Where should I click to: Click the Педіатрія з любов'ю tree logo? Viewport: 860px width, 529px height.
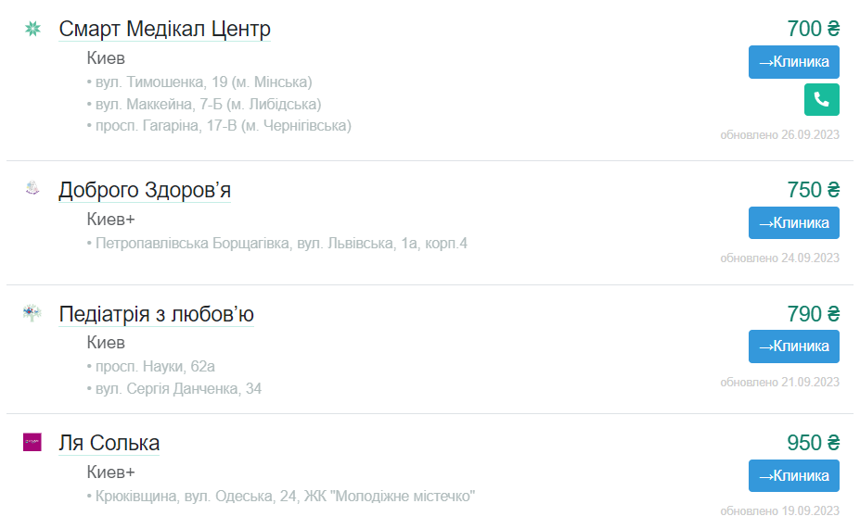pos(32,313)
